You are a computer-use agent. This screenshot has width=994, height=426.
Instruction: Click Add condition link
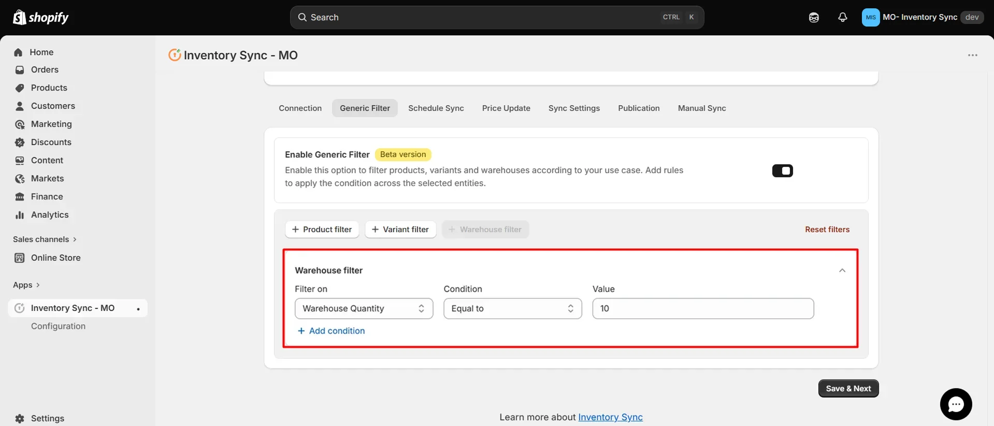point(331,331)
